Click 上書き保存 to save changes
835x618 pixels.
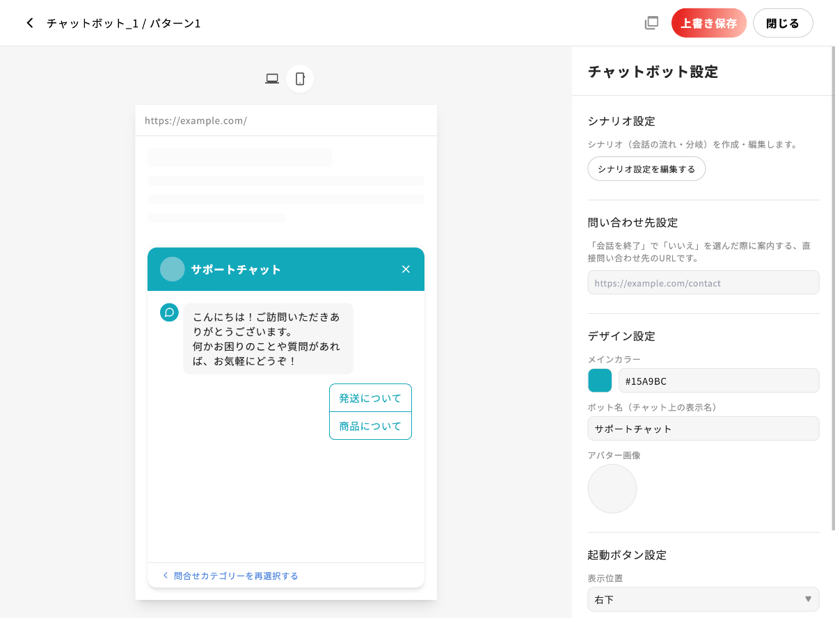[709, 23]
